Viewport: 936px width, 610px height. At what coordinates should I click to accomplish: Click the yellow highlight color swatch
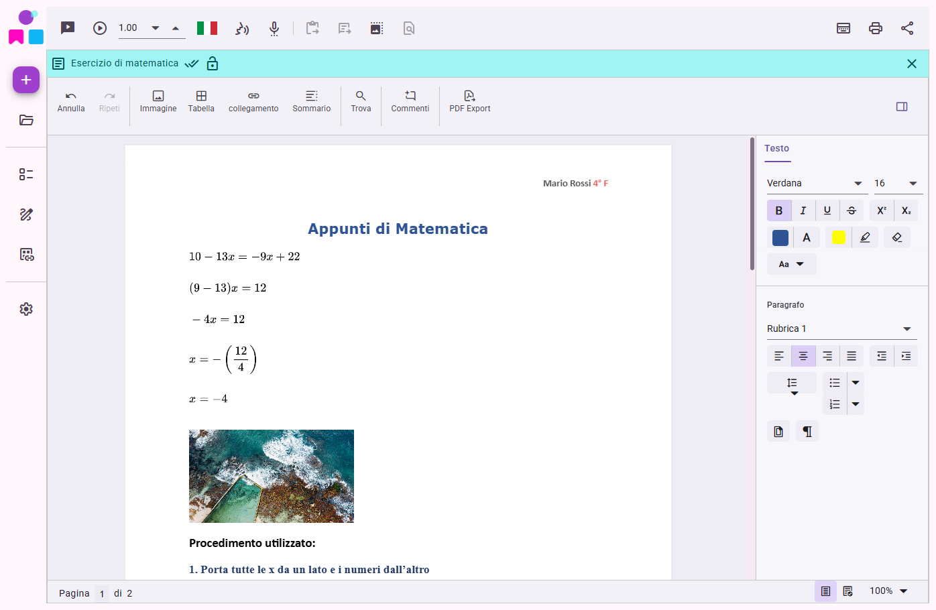[839, 237]
